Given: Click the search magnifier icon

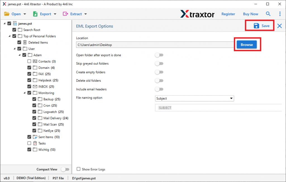Looking at the screenshot, I should pyautogui.click(x=268, y=14).
